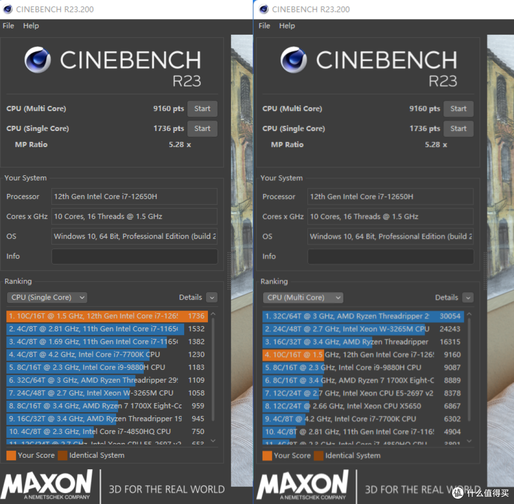The height and width of the screenshot is (504, 514).
Task: Start the Single Core test in right window
Action: pos(458,129)
